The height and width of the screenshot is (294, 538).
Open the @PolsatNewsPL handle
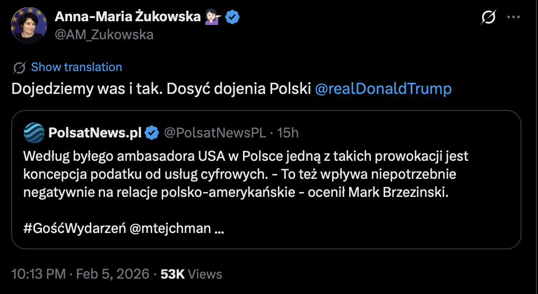[x=214, y=133]
